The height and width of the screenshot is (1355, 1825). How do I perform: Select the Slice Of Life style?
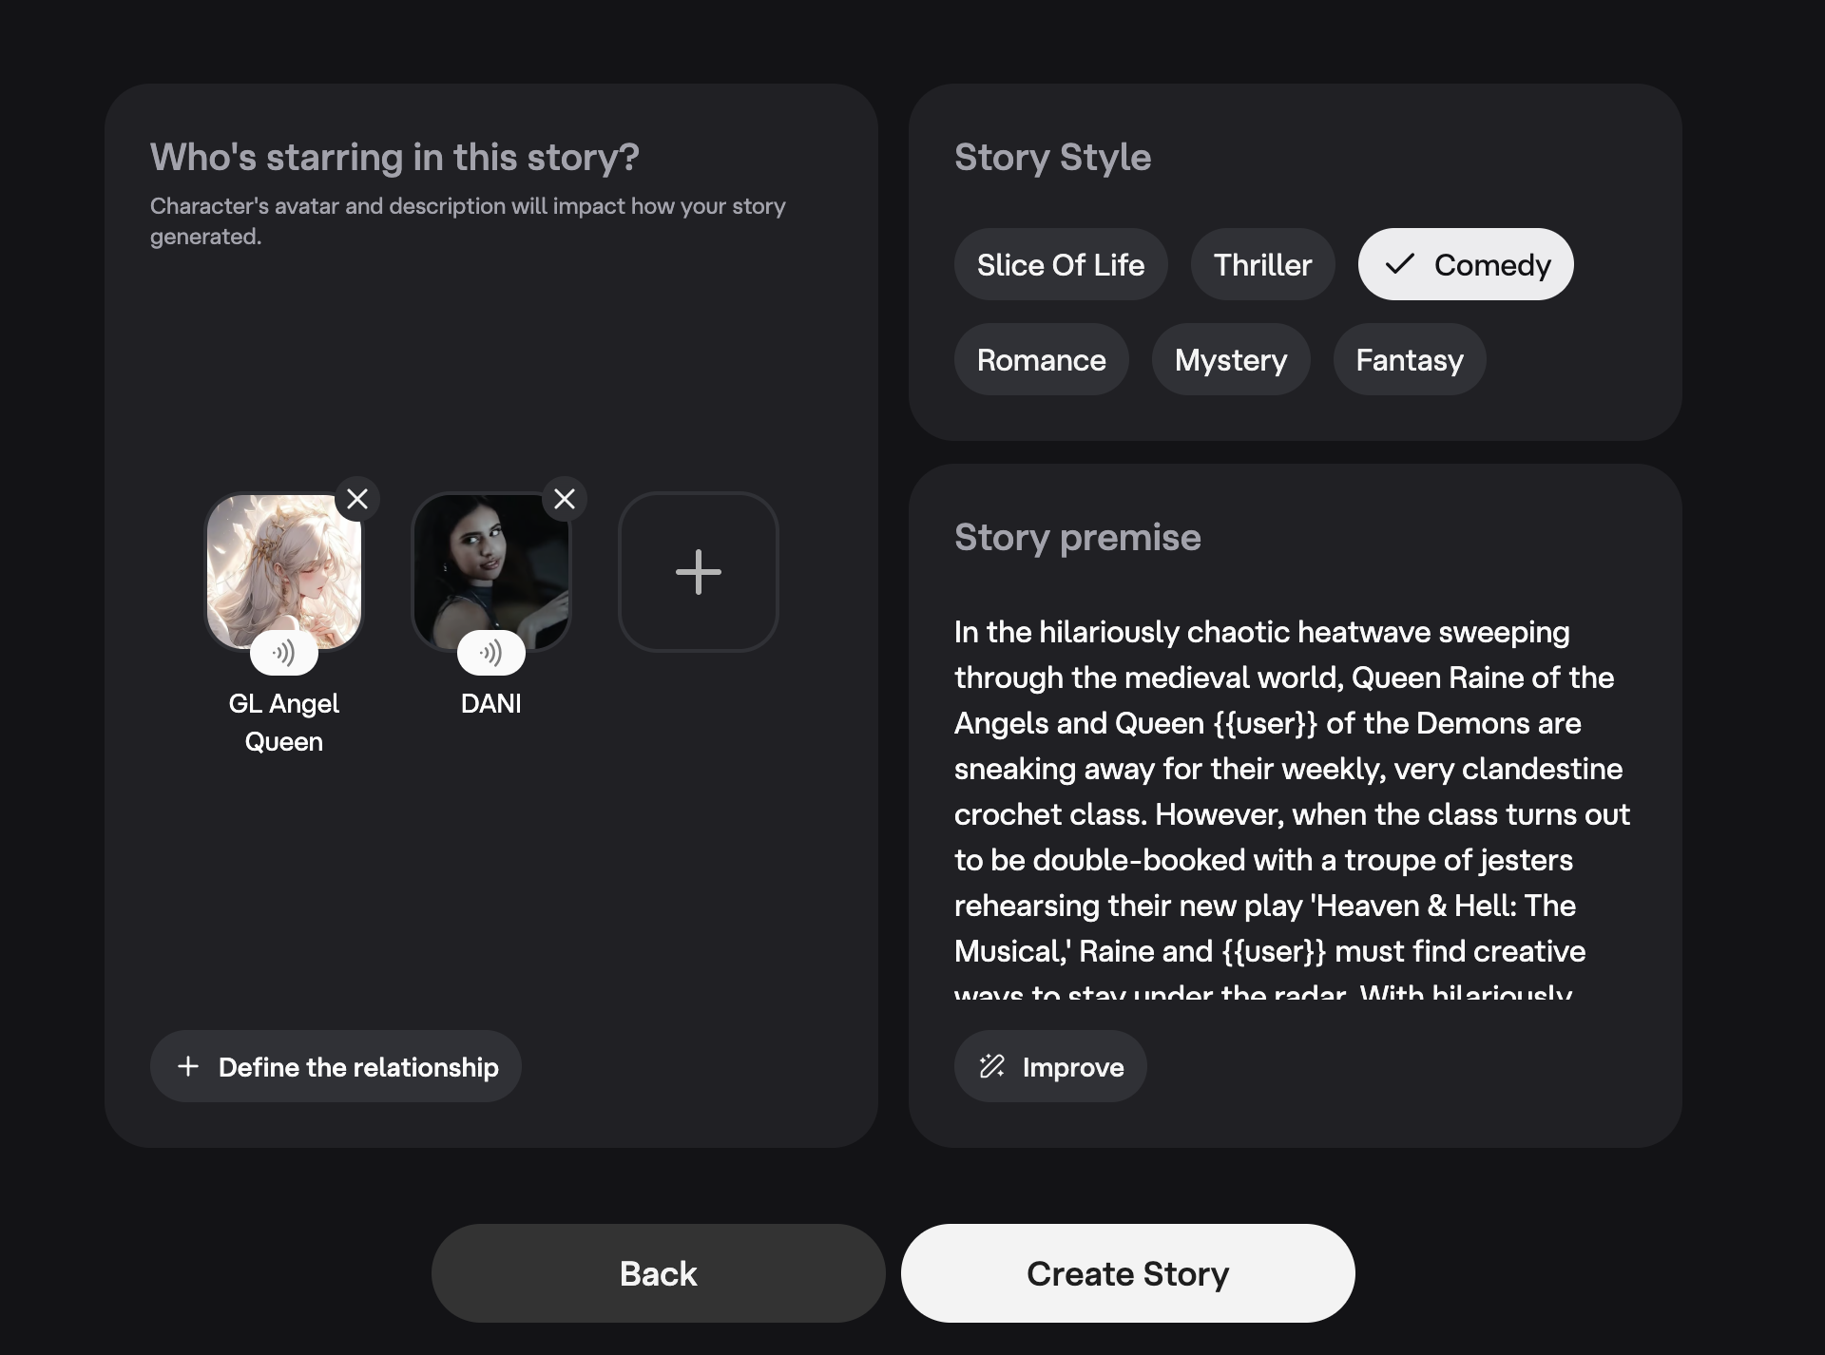coord(1060,264)
